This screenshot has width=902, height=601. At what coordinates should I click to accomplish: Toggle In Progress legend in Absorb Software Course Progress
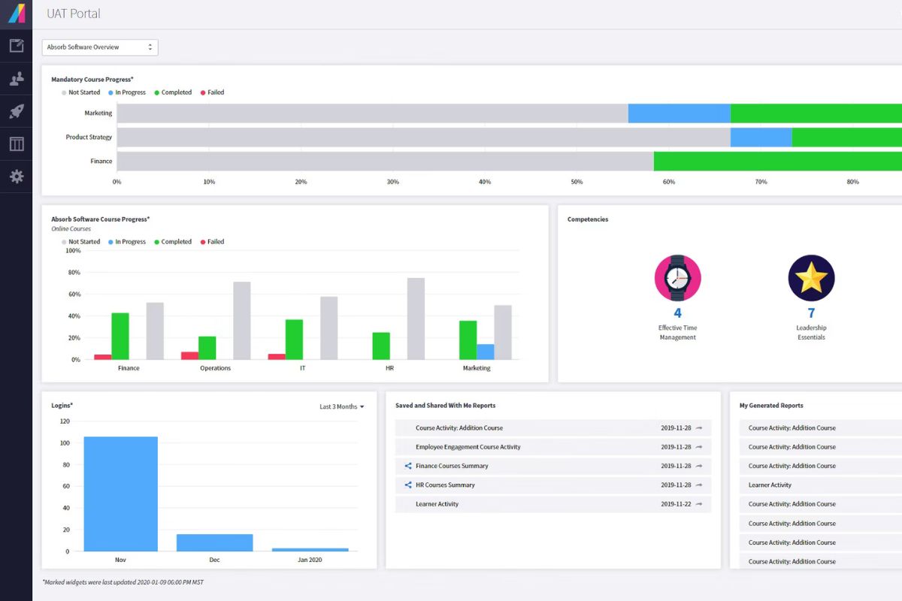[127, 242]
